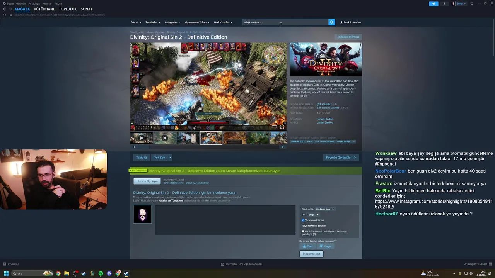The height and width of the screenshot is (278, 495).
Task: Open the Dil 'Türkçe' dropdown
Action: [312, 215]
